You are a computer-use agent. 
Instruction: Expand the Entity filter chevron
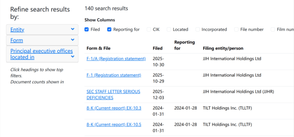(73, 29)
